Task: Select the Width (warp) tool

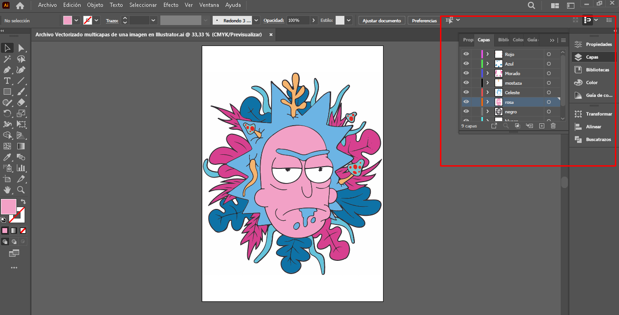Action: pos(7,124)
